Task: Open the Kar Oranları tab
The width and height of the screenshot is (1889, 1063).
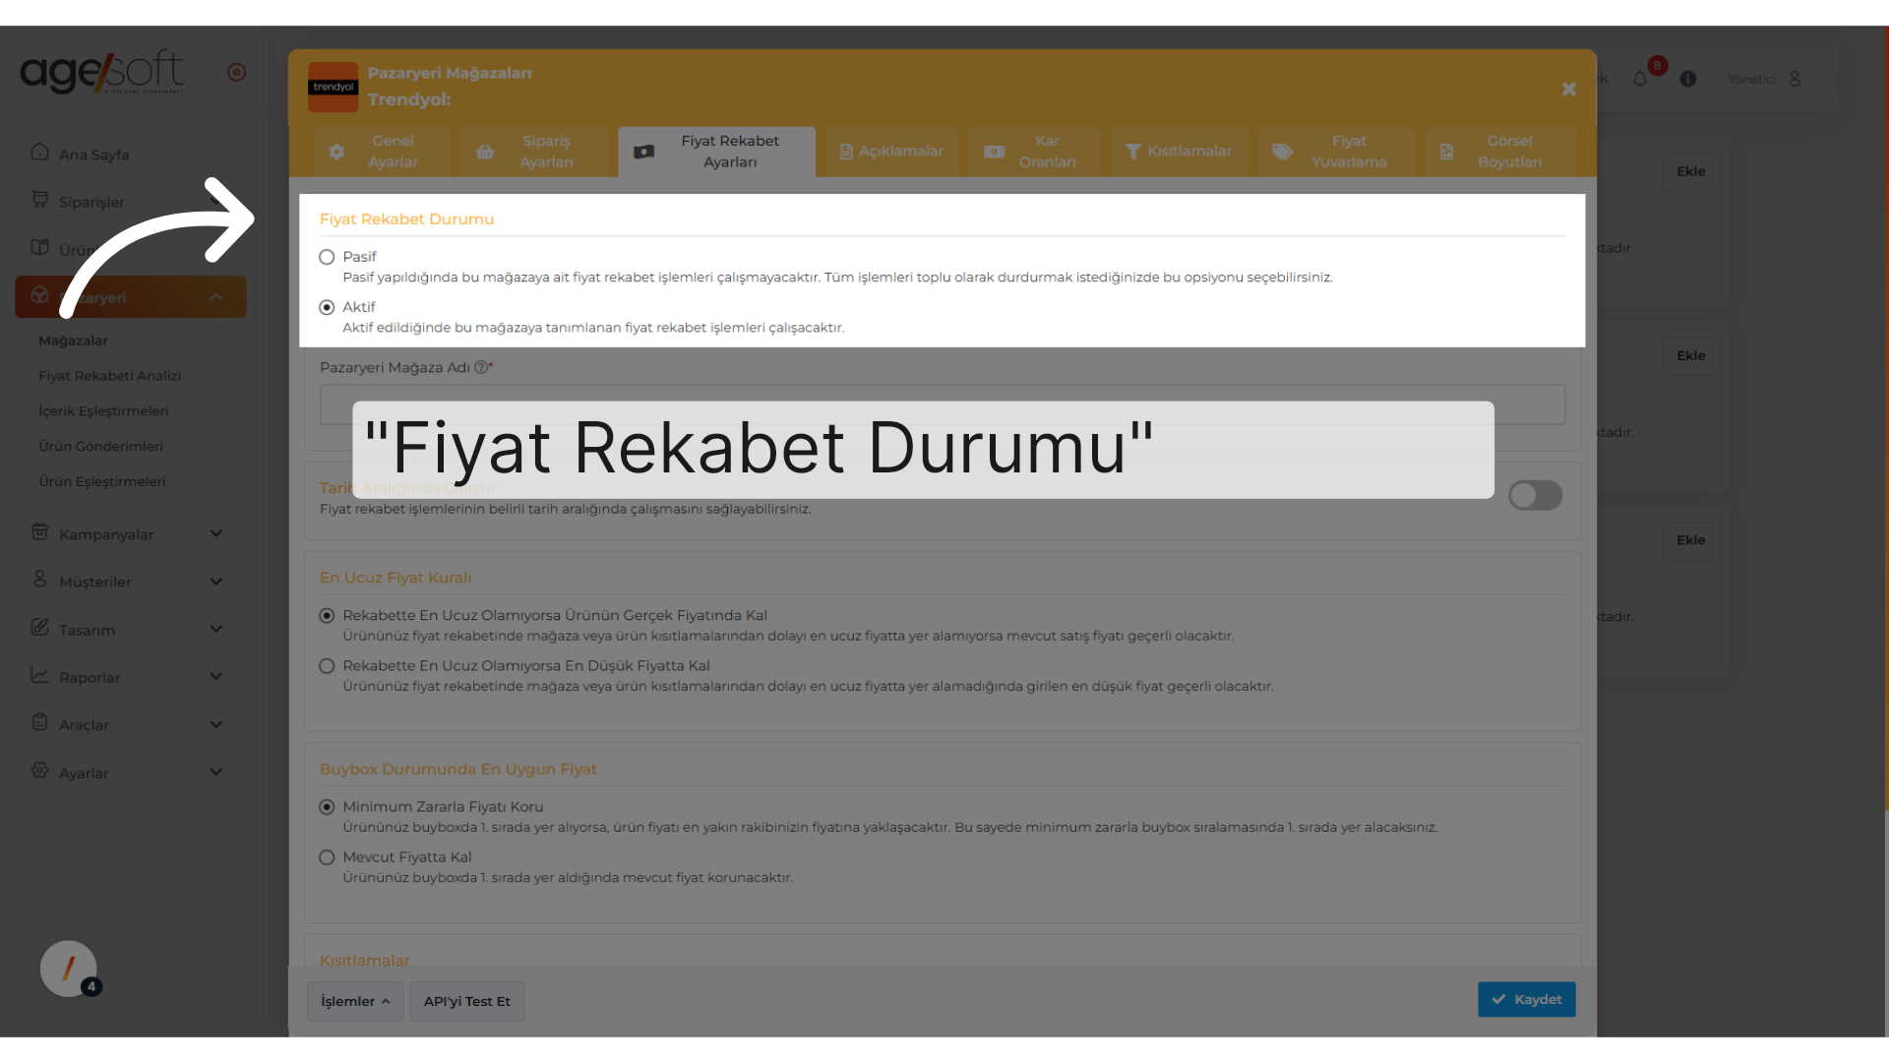Action: (x=1034, y=152)
